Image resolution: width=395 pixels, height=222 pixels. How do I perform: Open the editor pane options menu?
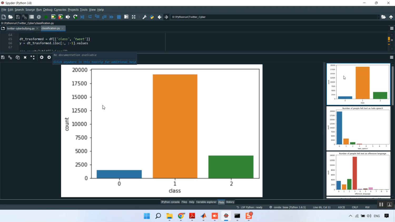click(392, 28)
